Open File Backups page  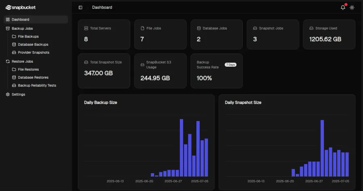point(28,37)
